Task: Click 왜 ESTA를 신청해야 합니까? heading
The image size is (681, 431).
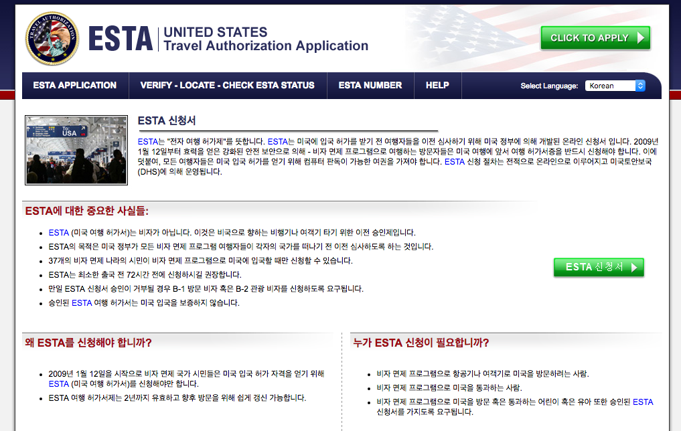Action: [x=88, y=343]
